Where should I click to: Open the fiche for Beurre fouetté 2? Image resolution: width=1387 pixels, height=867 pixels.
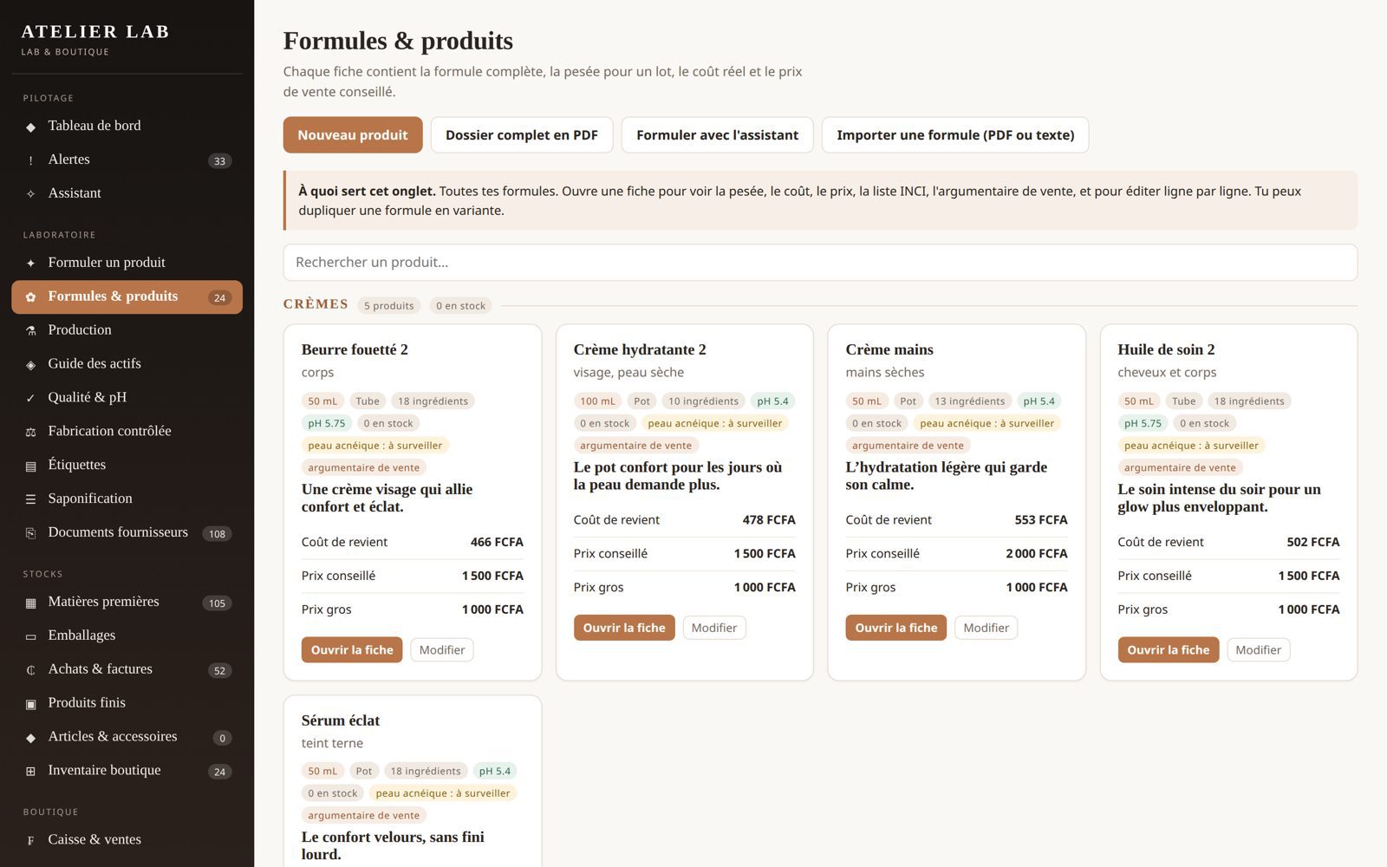pos(352,650)
